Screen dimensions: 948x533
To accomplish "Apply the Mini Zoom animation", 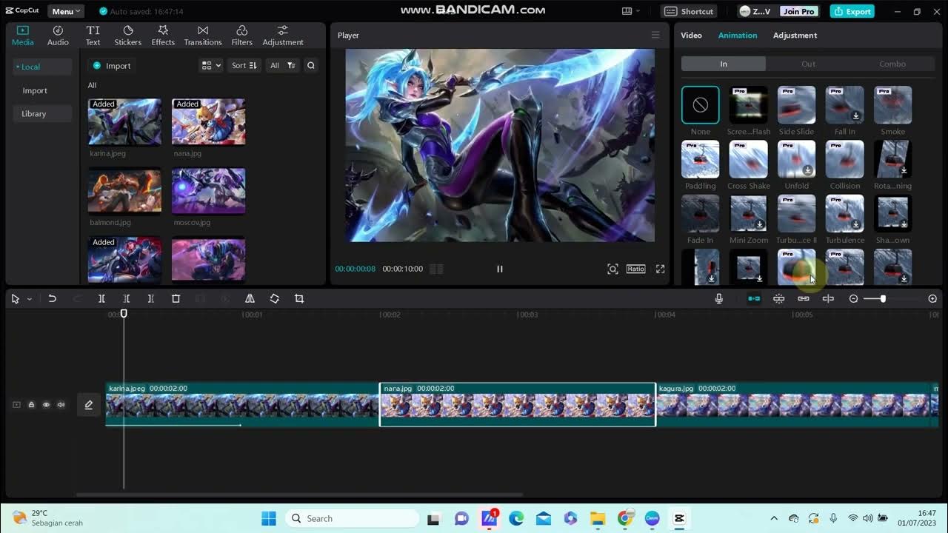I will click(748, 213).
